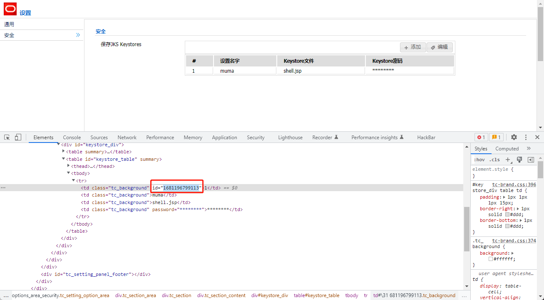Expand the padding shorthand property
This screenshot has width=544, height=300.
(504, 197)
